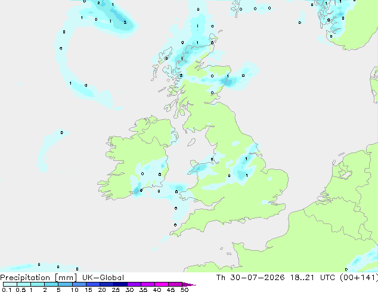The height and width of the screenshot is (292, 378).
Task: Pick the 5–10 mm light blue legend swatch
Action: pyautogui.click(x=66, y=284)
